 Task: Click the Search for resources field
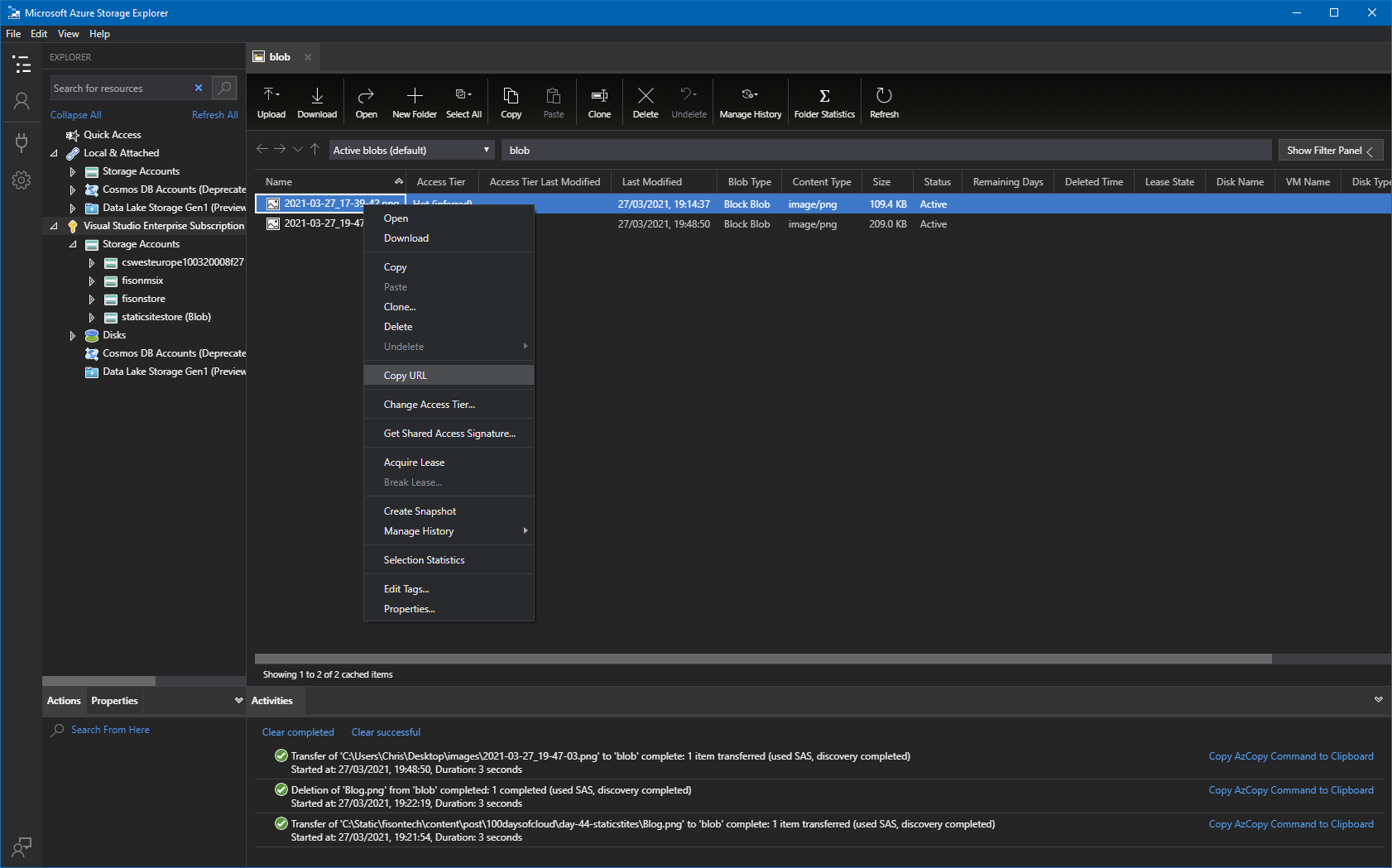[120, 88]
